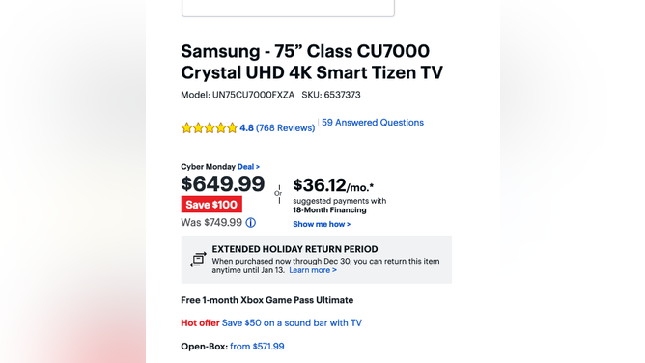Click the SKU: 6537373 text
645x363 pixels.
click(331, 95)
